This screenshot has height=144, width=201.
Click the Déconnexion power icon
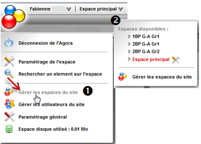(9, 42)
